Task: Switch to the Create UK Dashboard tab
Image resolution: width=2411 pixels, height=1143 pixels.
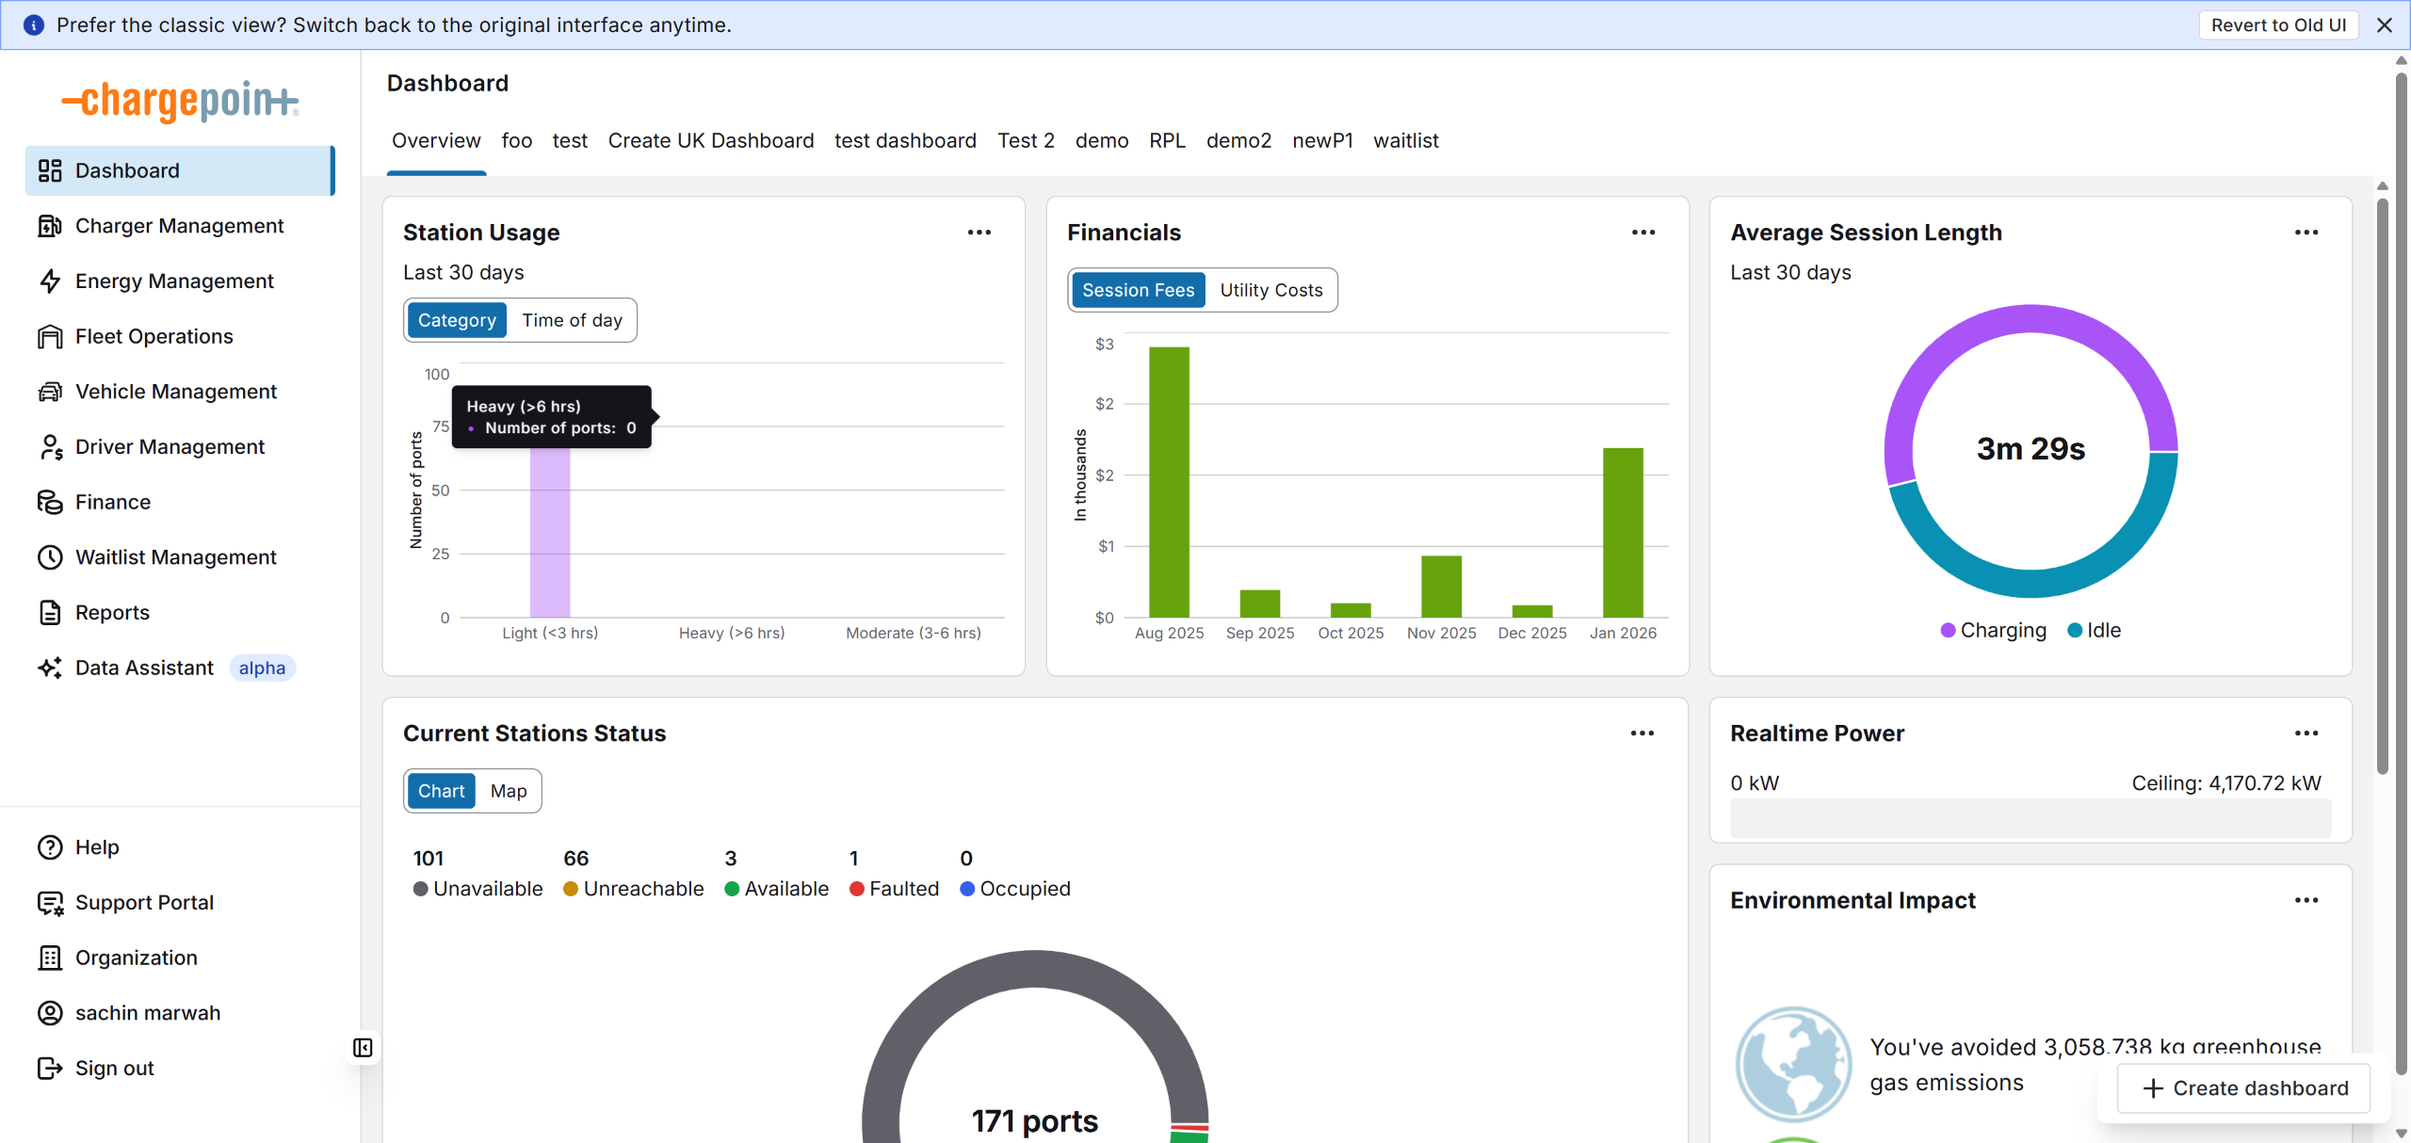Action: coord(710,140)
